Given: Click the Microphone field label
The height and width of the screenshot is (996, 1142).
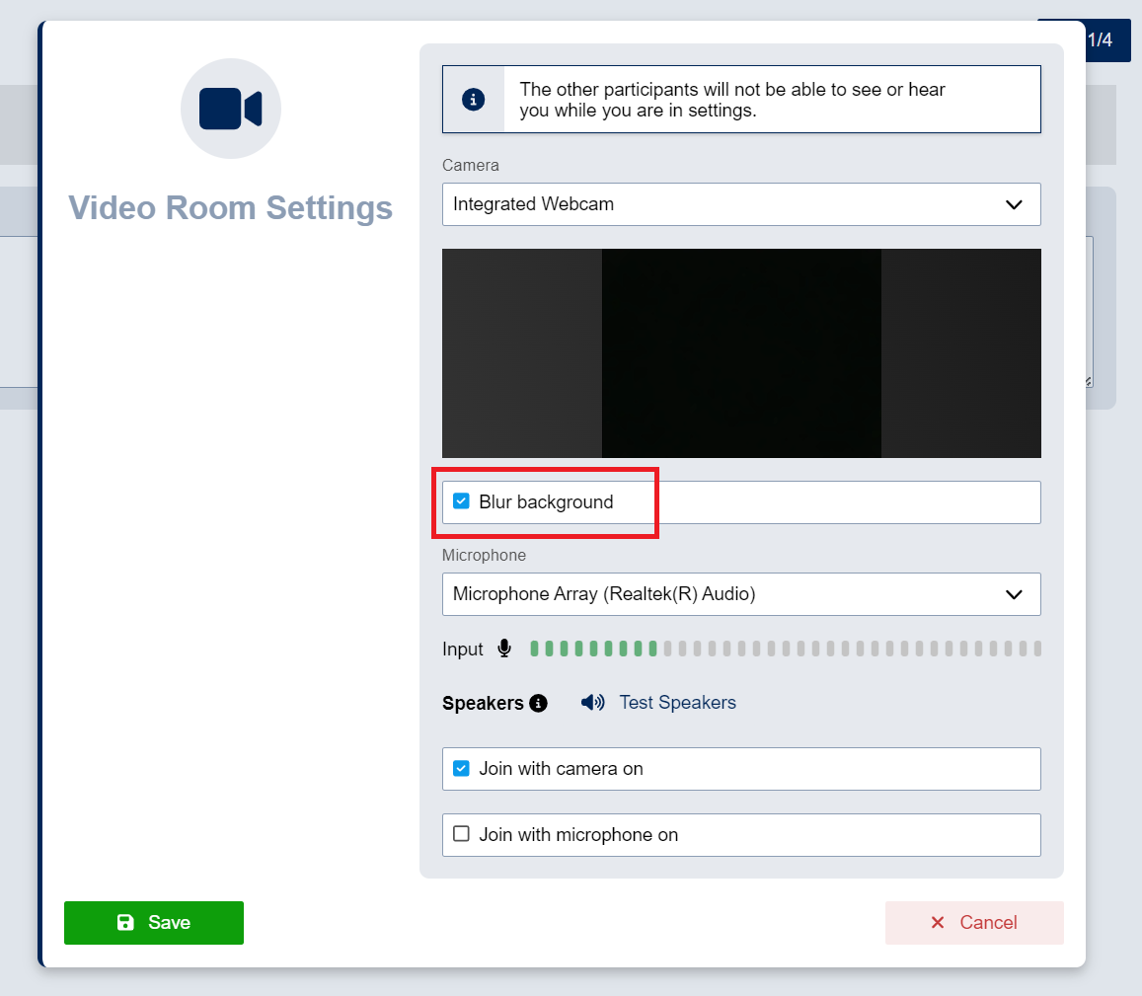Looking at the screenshot, I should (x=484, y=555).
